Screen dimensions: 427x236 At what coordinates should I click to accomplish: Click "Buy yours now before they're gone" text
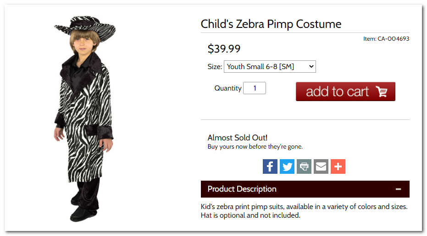[x=255, y=147]
